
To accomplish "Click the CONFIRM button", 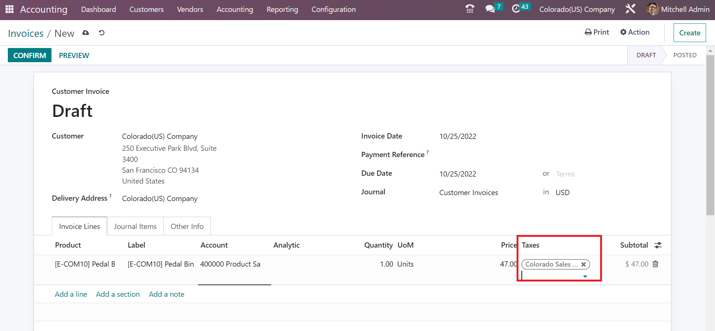I will pos(30,55).
